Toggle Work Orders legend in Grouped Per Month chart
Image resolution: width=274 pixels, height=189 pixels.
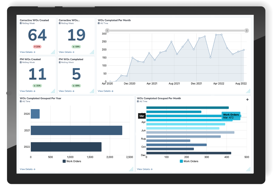(189, 161)
